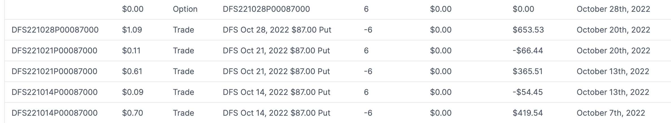
Task: Click the $0.11 price value
Action: click(131, 51)
